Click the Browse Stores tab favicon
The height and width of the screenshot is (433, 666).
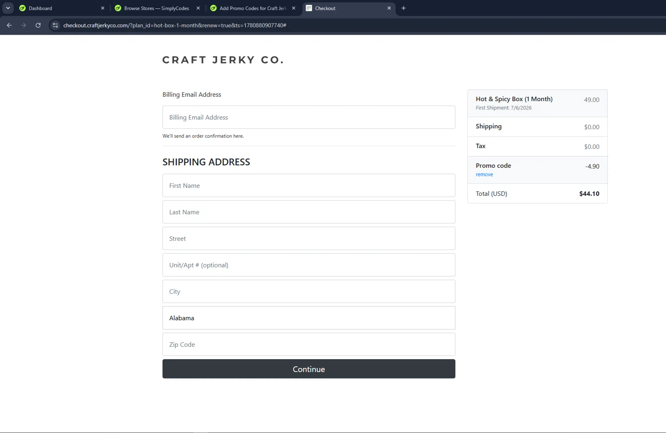tap(118, 8)
